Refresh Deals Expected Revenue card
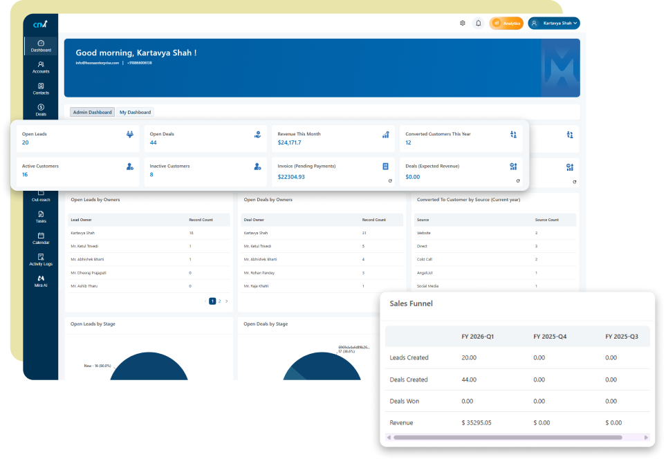The height and width of the screenshot is (461, 666). click(x=518, y=181)
